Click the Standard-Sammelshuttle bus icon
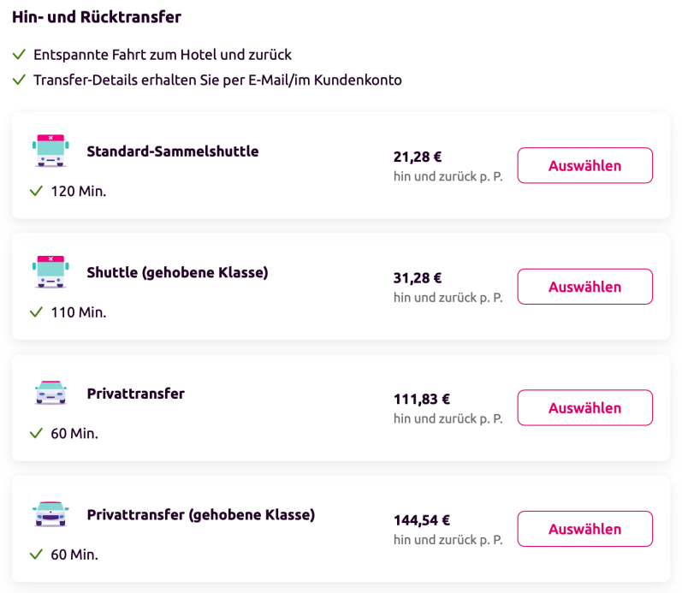The height and width of the screenshot is (593, 682). point(50,151)
